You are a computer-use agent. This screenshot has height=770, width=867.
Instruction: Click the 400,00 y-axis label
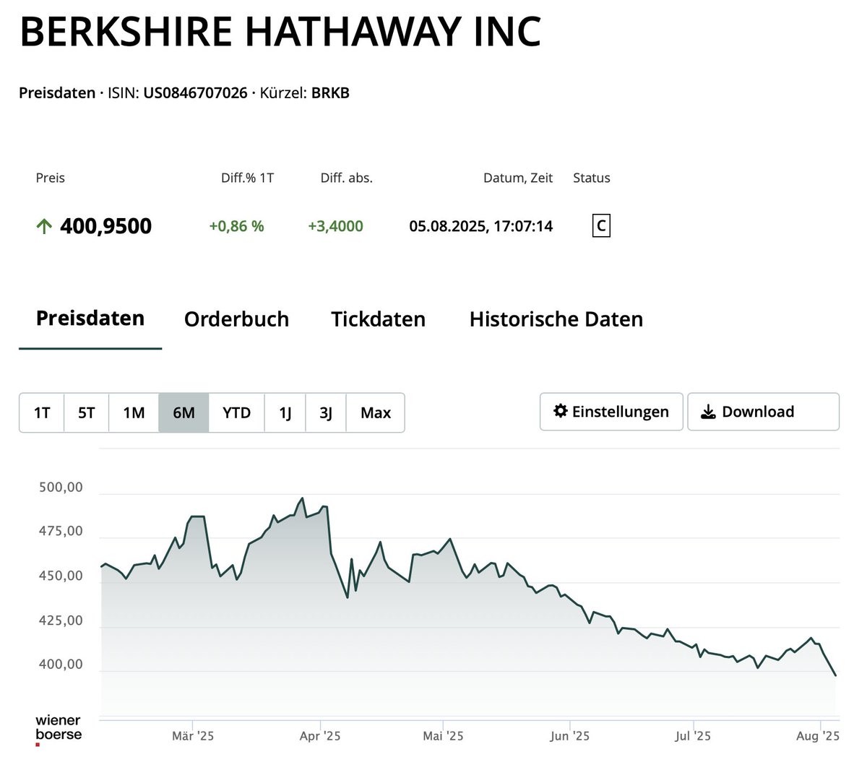point(61,665)
